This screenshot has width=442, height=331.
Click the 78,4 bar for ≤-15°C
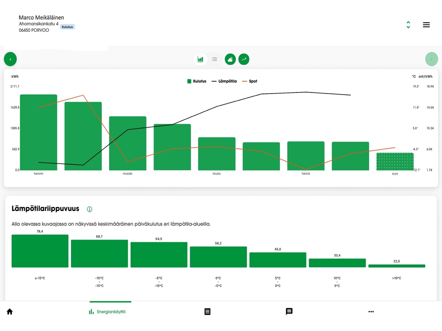pos(40,251)
